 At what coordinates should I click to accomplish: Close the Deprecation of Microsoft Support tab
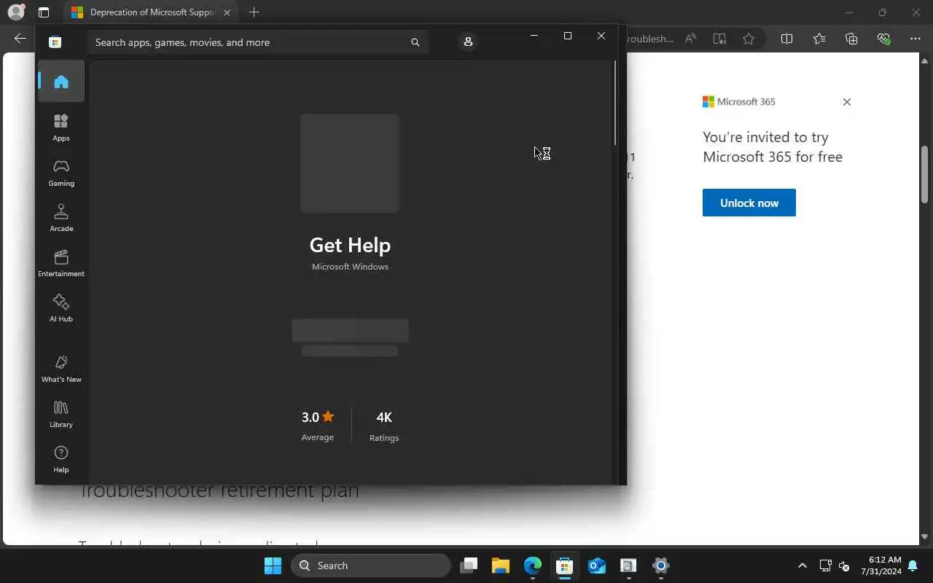coord(227,12)
